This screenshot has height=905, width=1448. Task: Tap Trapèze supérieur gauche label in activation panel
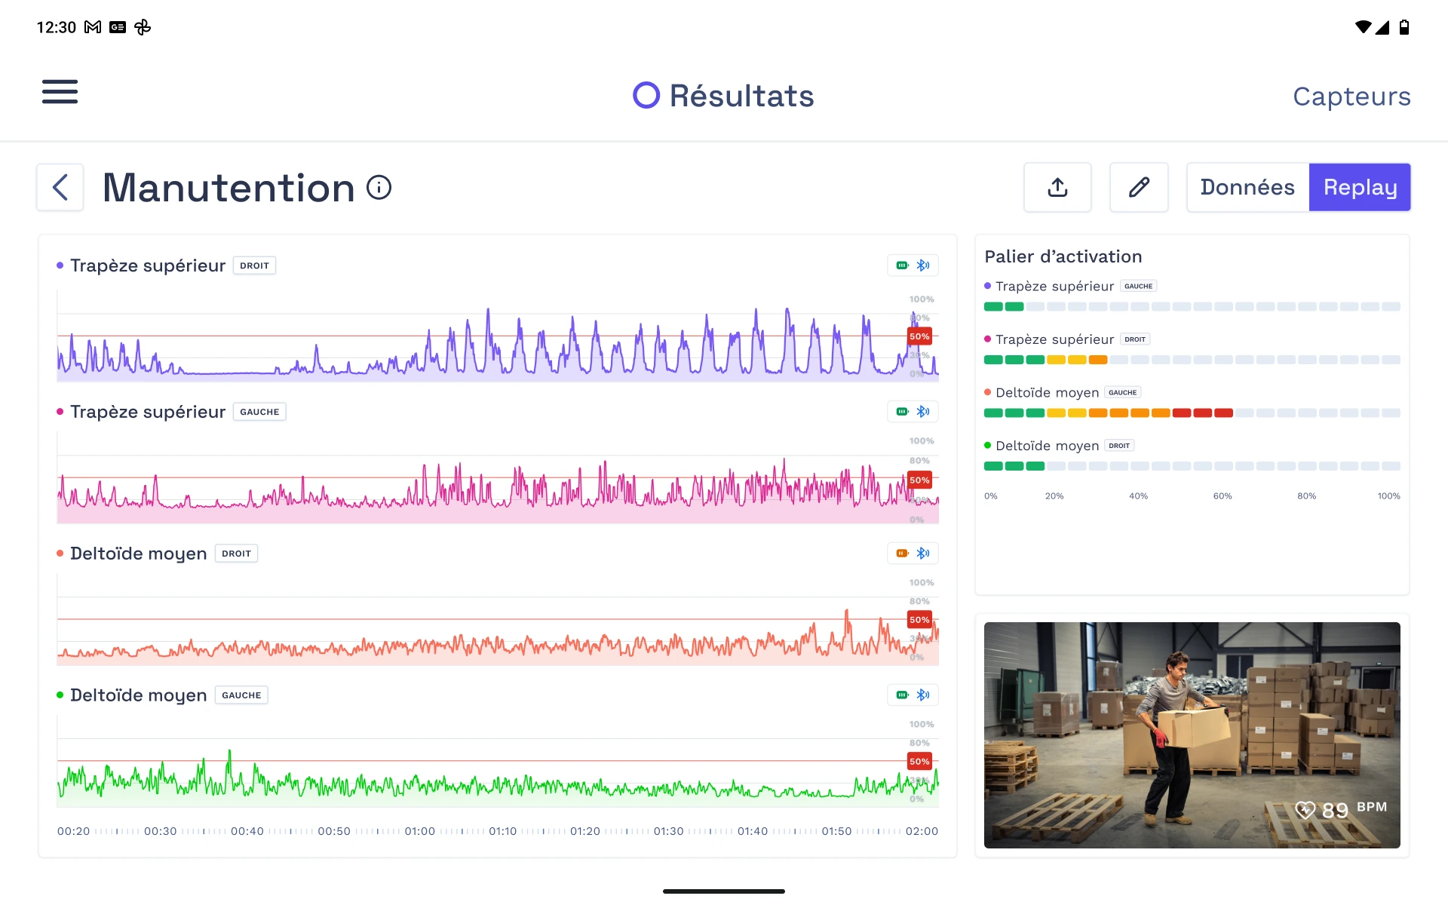coord(1054,287)
